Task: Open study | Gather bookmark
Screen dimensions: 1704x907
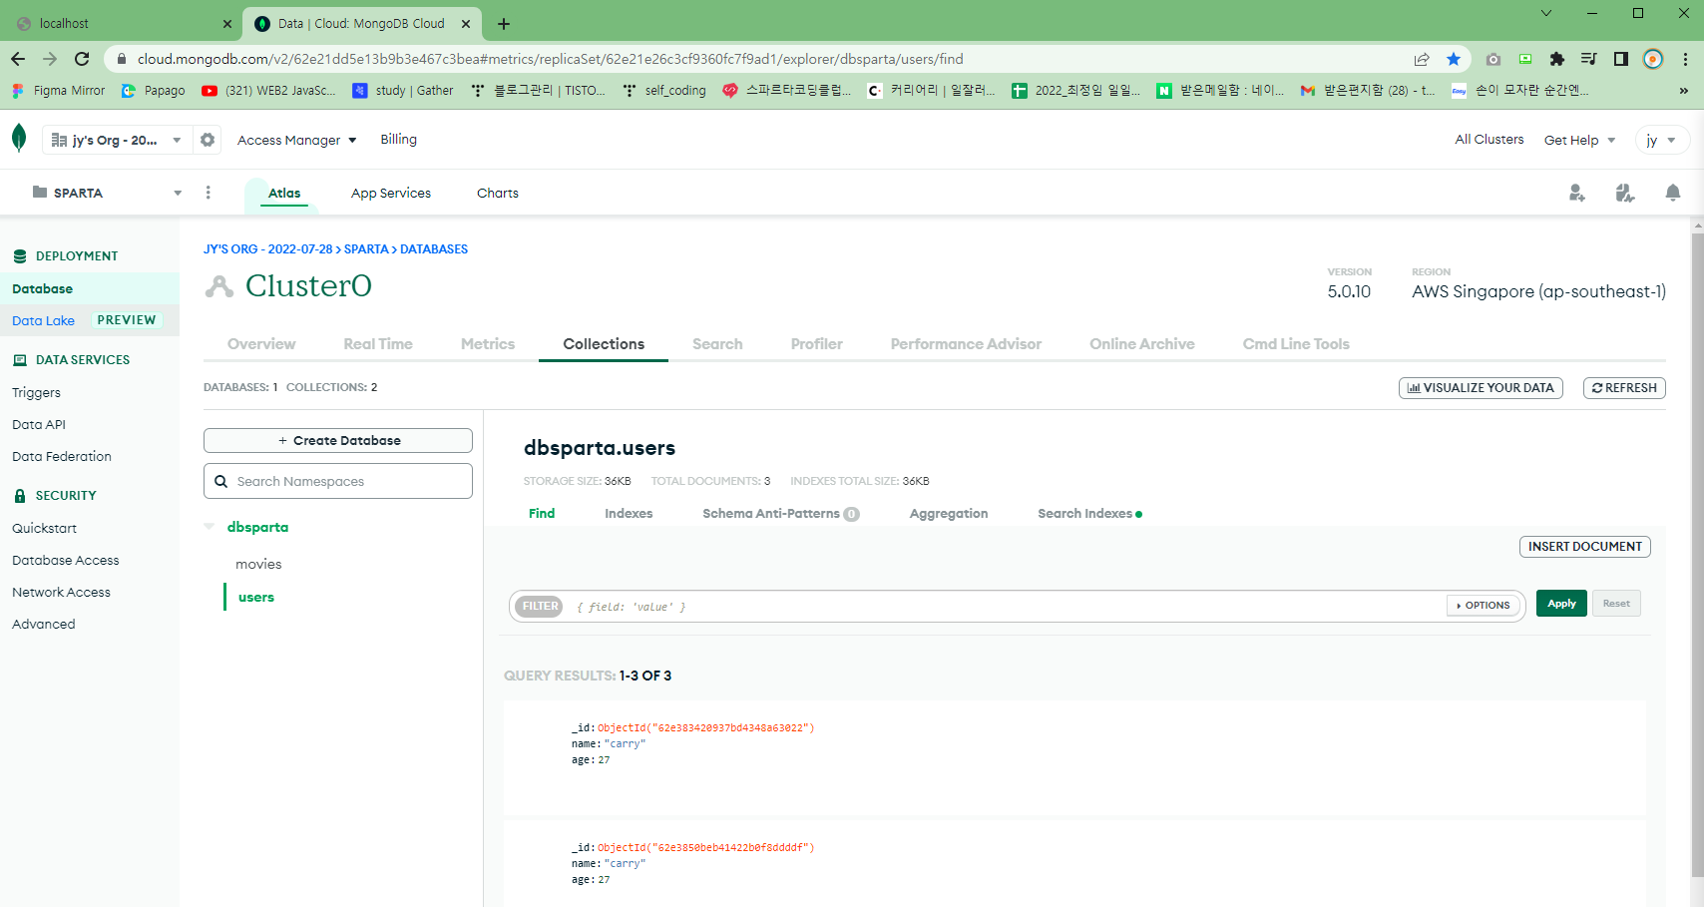Action: pyautogui.click(x=403, y=91)
